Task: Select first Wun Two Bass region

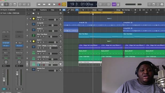Action: [x=101, y=36]
